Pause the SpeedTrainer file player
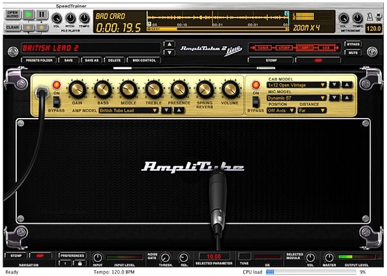 (42, 15)
